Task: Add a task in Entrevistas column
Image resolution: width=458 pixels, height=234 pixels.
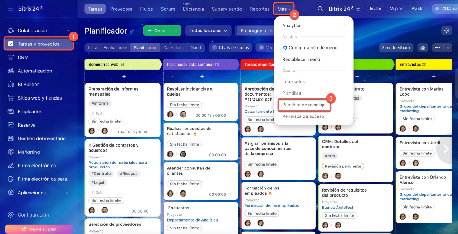Action: click(x=434, y=76)
